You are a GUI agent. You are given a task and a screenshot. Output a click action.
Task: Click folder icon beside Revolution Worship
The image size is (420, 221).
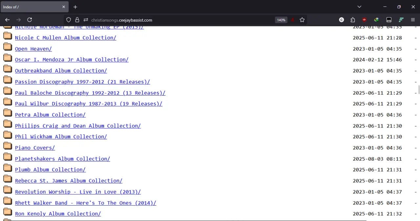pyautogui.click(x=8, y=190)
